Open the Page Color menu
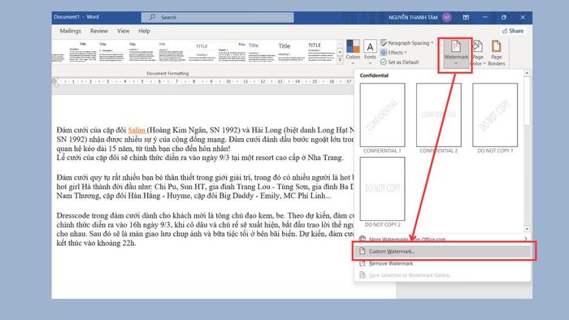The width and height of the screenshot is (569, 320). (478, 54)
